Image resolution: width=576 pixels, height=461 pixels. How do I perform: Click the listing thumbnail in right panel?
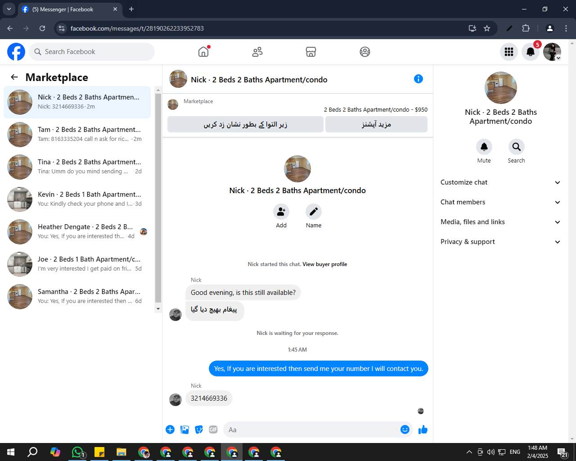tap(501, 88)
